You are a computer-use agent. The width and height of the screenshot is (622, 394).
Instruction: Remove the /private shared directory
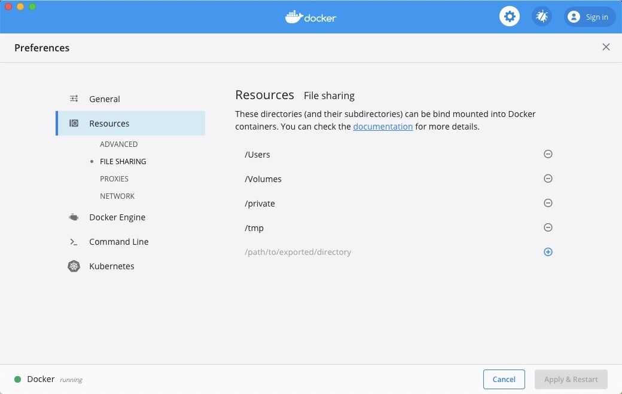click(548, 203)
